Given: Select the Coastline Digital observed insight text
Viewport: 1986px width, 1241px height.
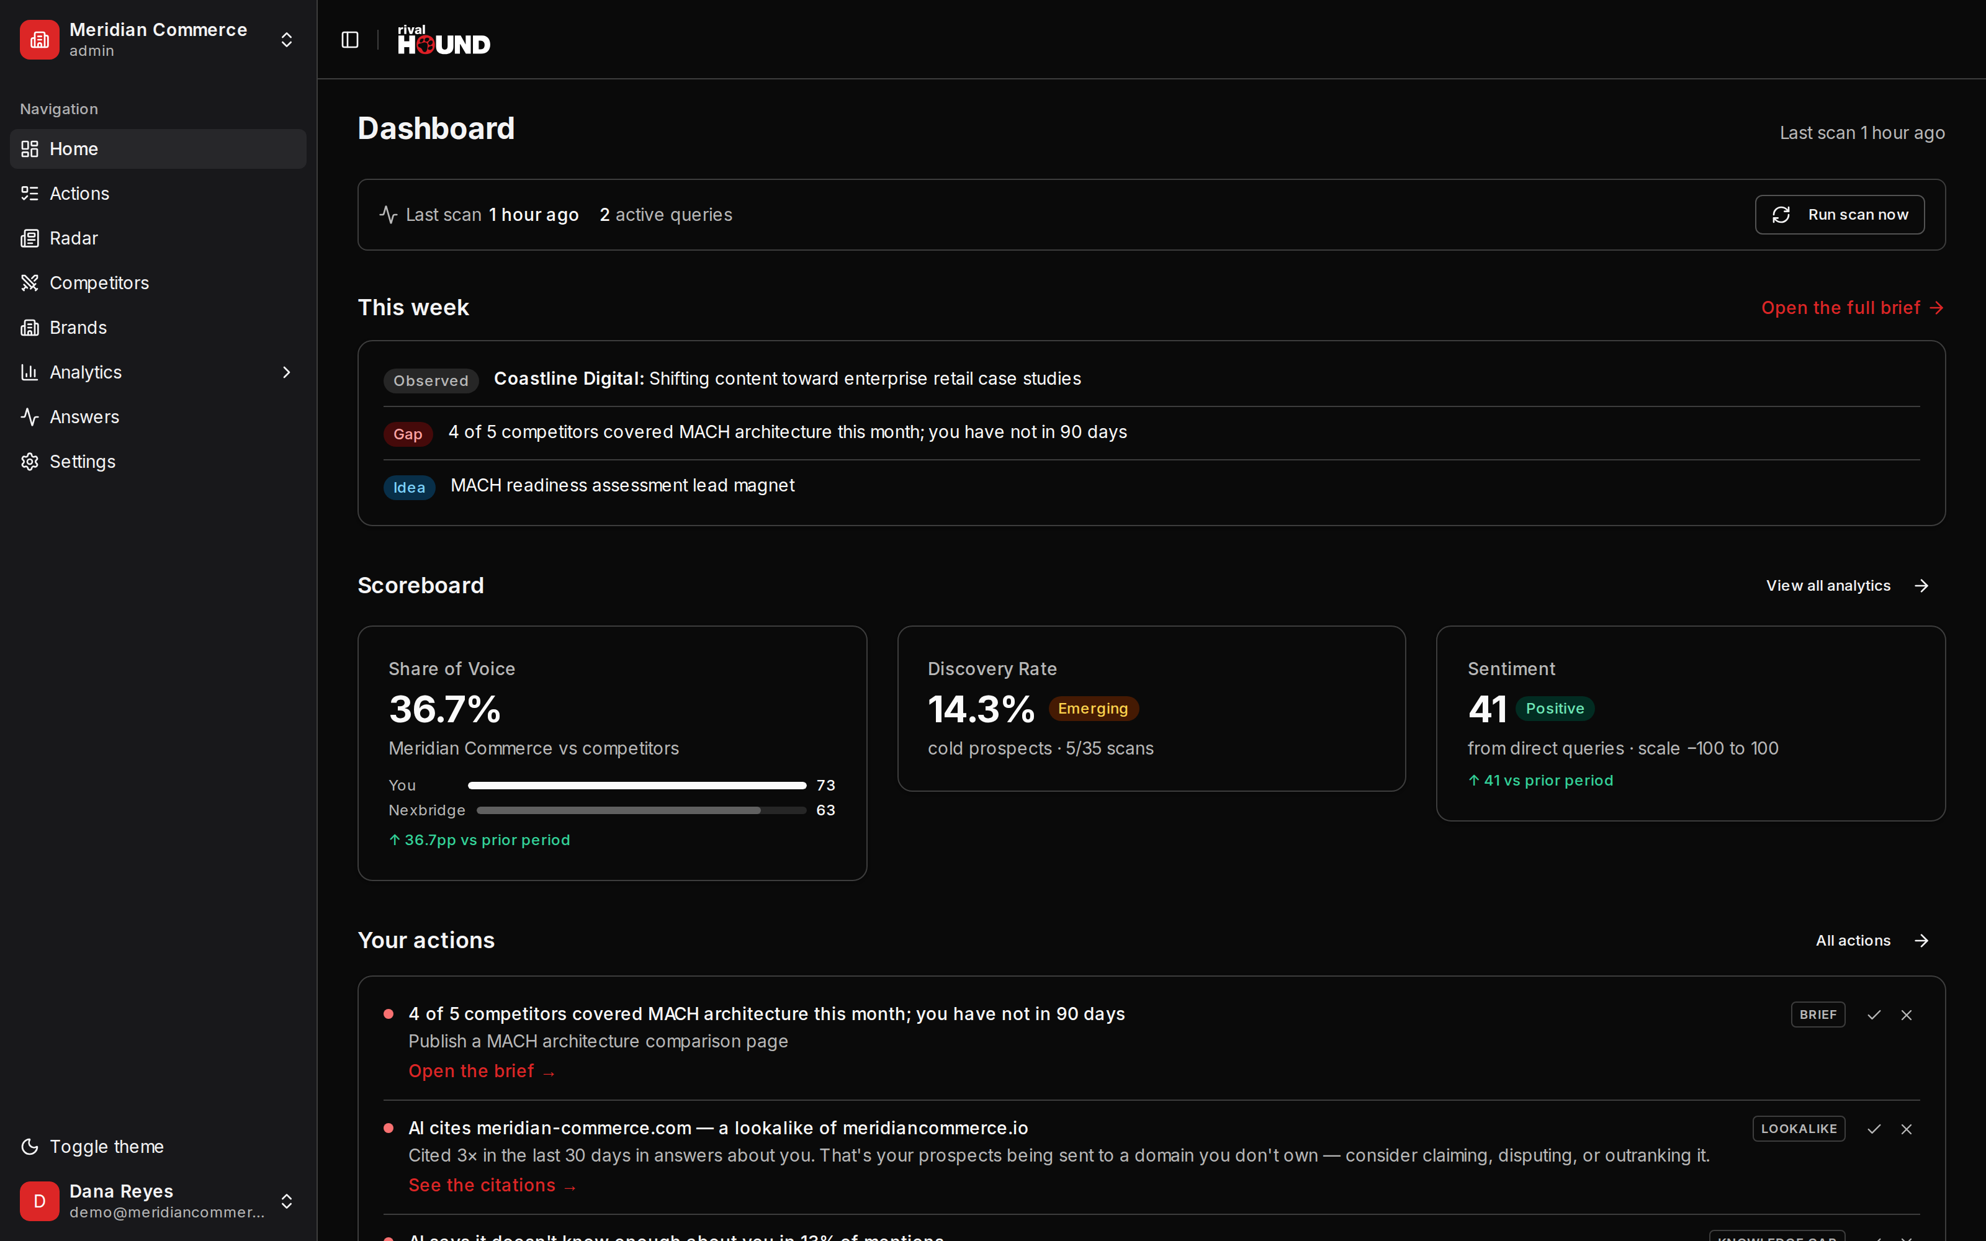Looking at the screenshot, I should click(787, 379).
